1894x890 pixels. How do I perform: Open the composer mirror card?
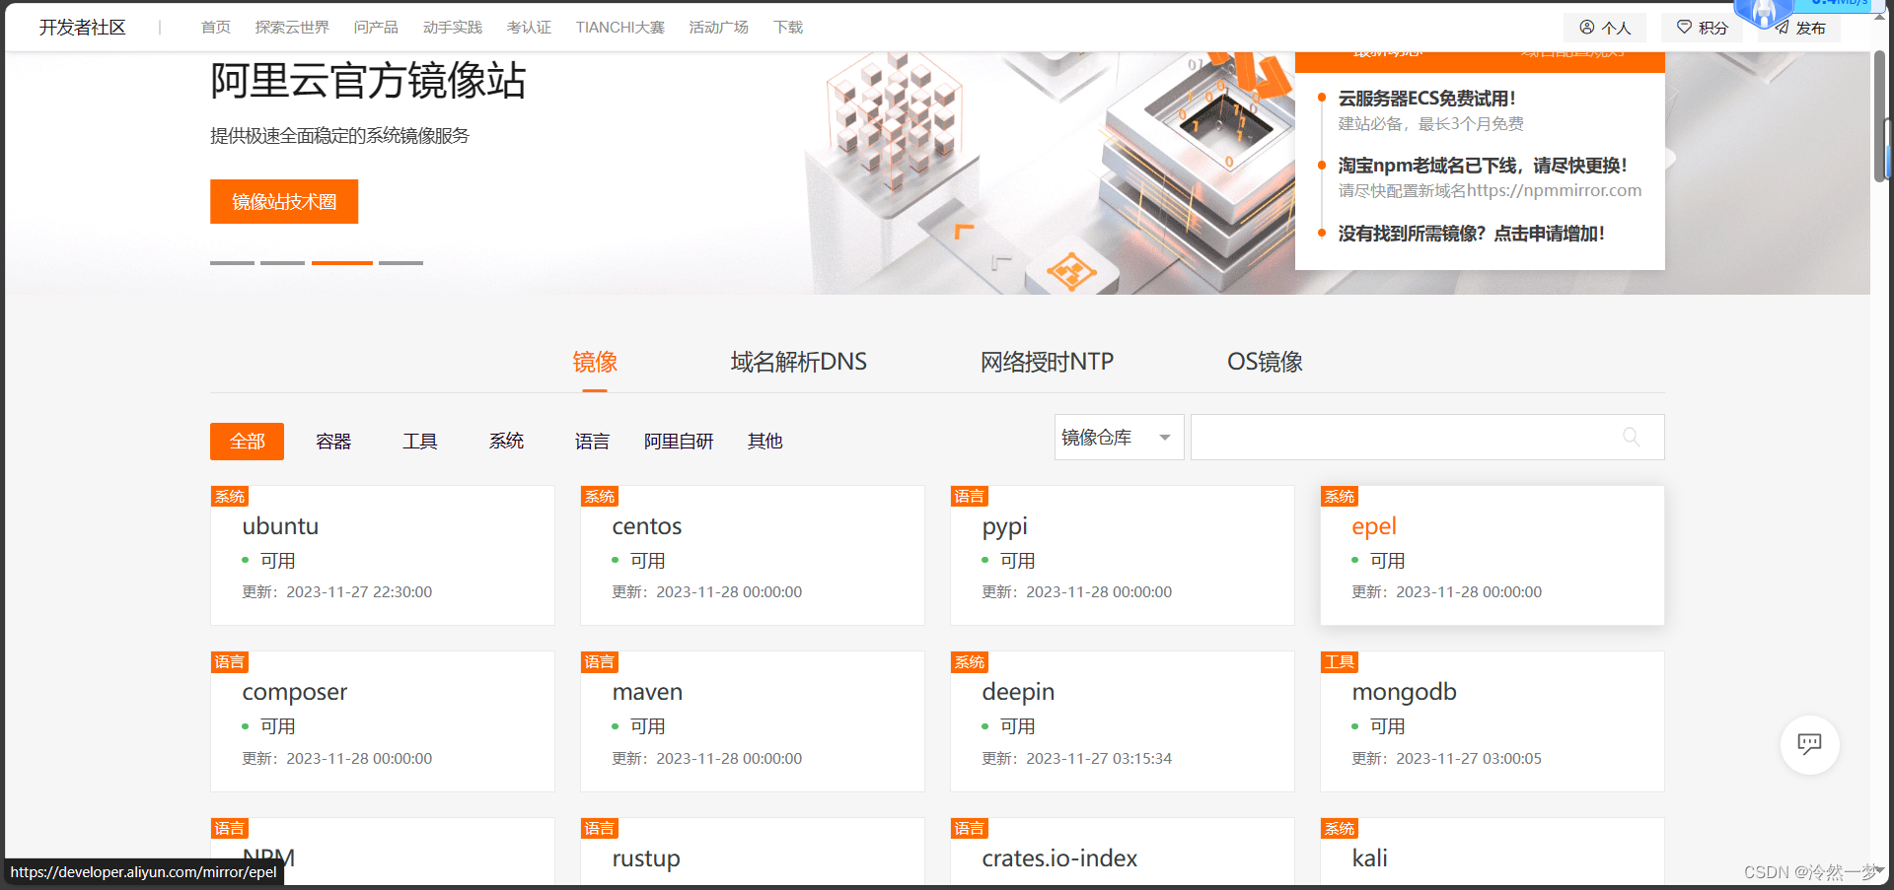coord(383,721)
